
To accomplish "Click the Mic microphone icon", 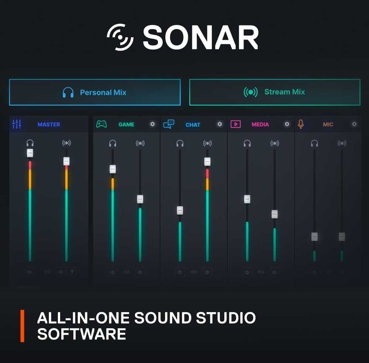I will click(300, 124).
